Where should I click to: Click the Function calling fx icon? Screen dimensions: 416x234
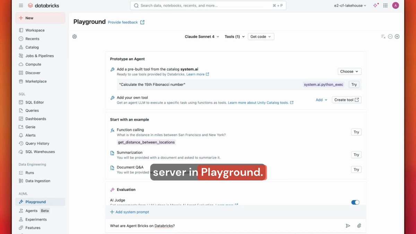coord(112,130)
